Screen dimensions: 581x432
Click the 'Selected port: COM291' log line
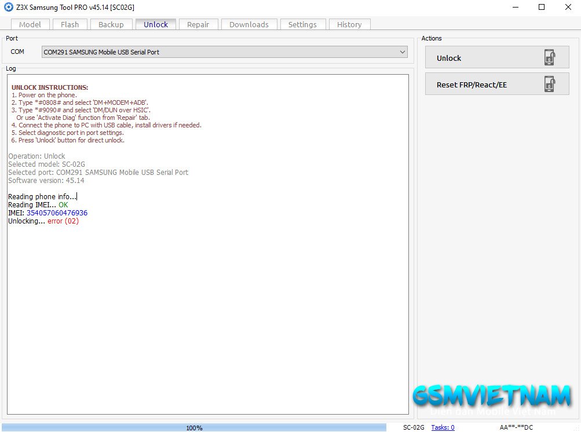[98, 173]
